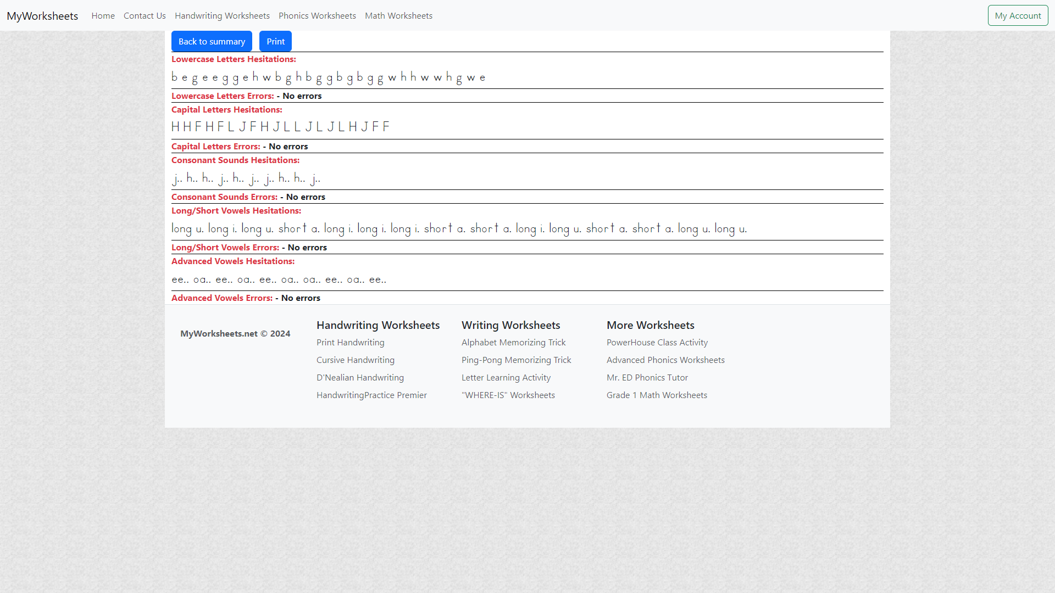Open Phonics Worksheets nav item
Image resolution: width=1055 pixels, height=593 pixels.
click(317, 16)
